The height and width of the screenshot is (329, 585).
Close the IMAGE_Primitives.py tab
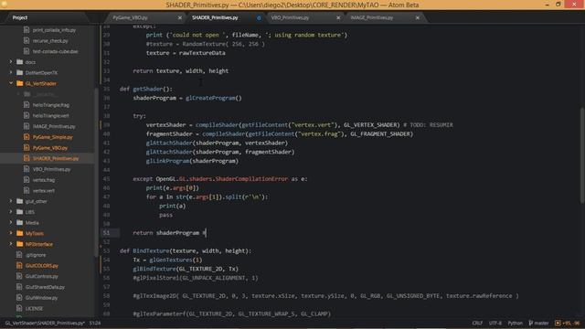tap(418, 17)
